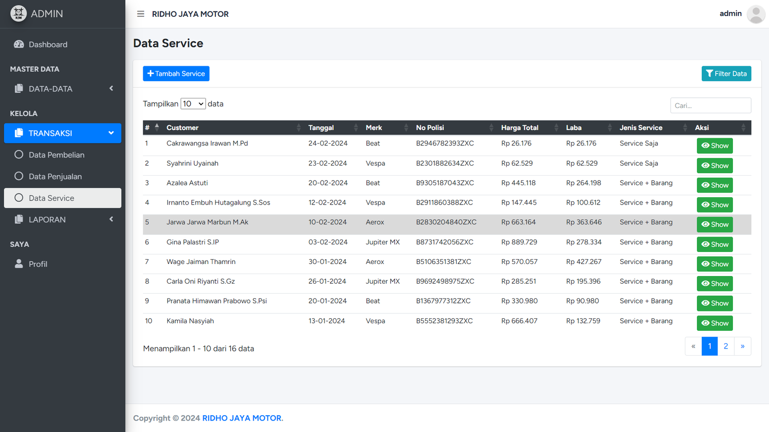Image resolution: width=769 pixels, height=432 pixels.
Task: Click the Cari search input field
Action: click(710, 106)
